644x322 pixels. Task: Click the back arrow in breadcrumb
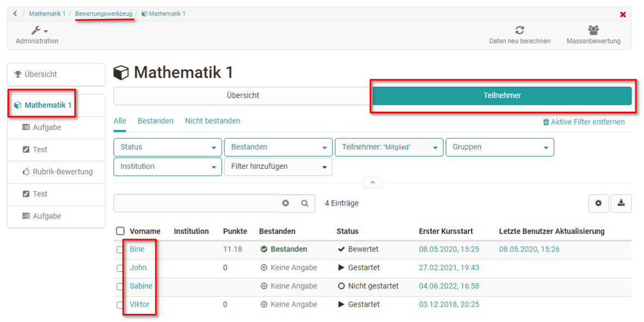pyautogui.click(x=15, y=14)
